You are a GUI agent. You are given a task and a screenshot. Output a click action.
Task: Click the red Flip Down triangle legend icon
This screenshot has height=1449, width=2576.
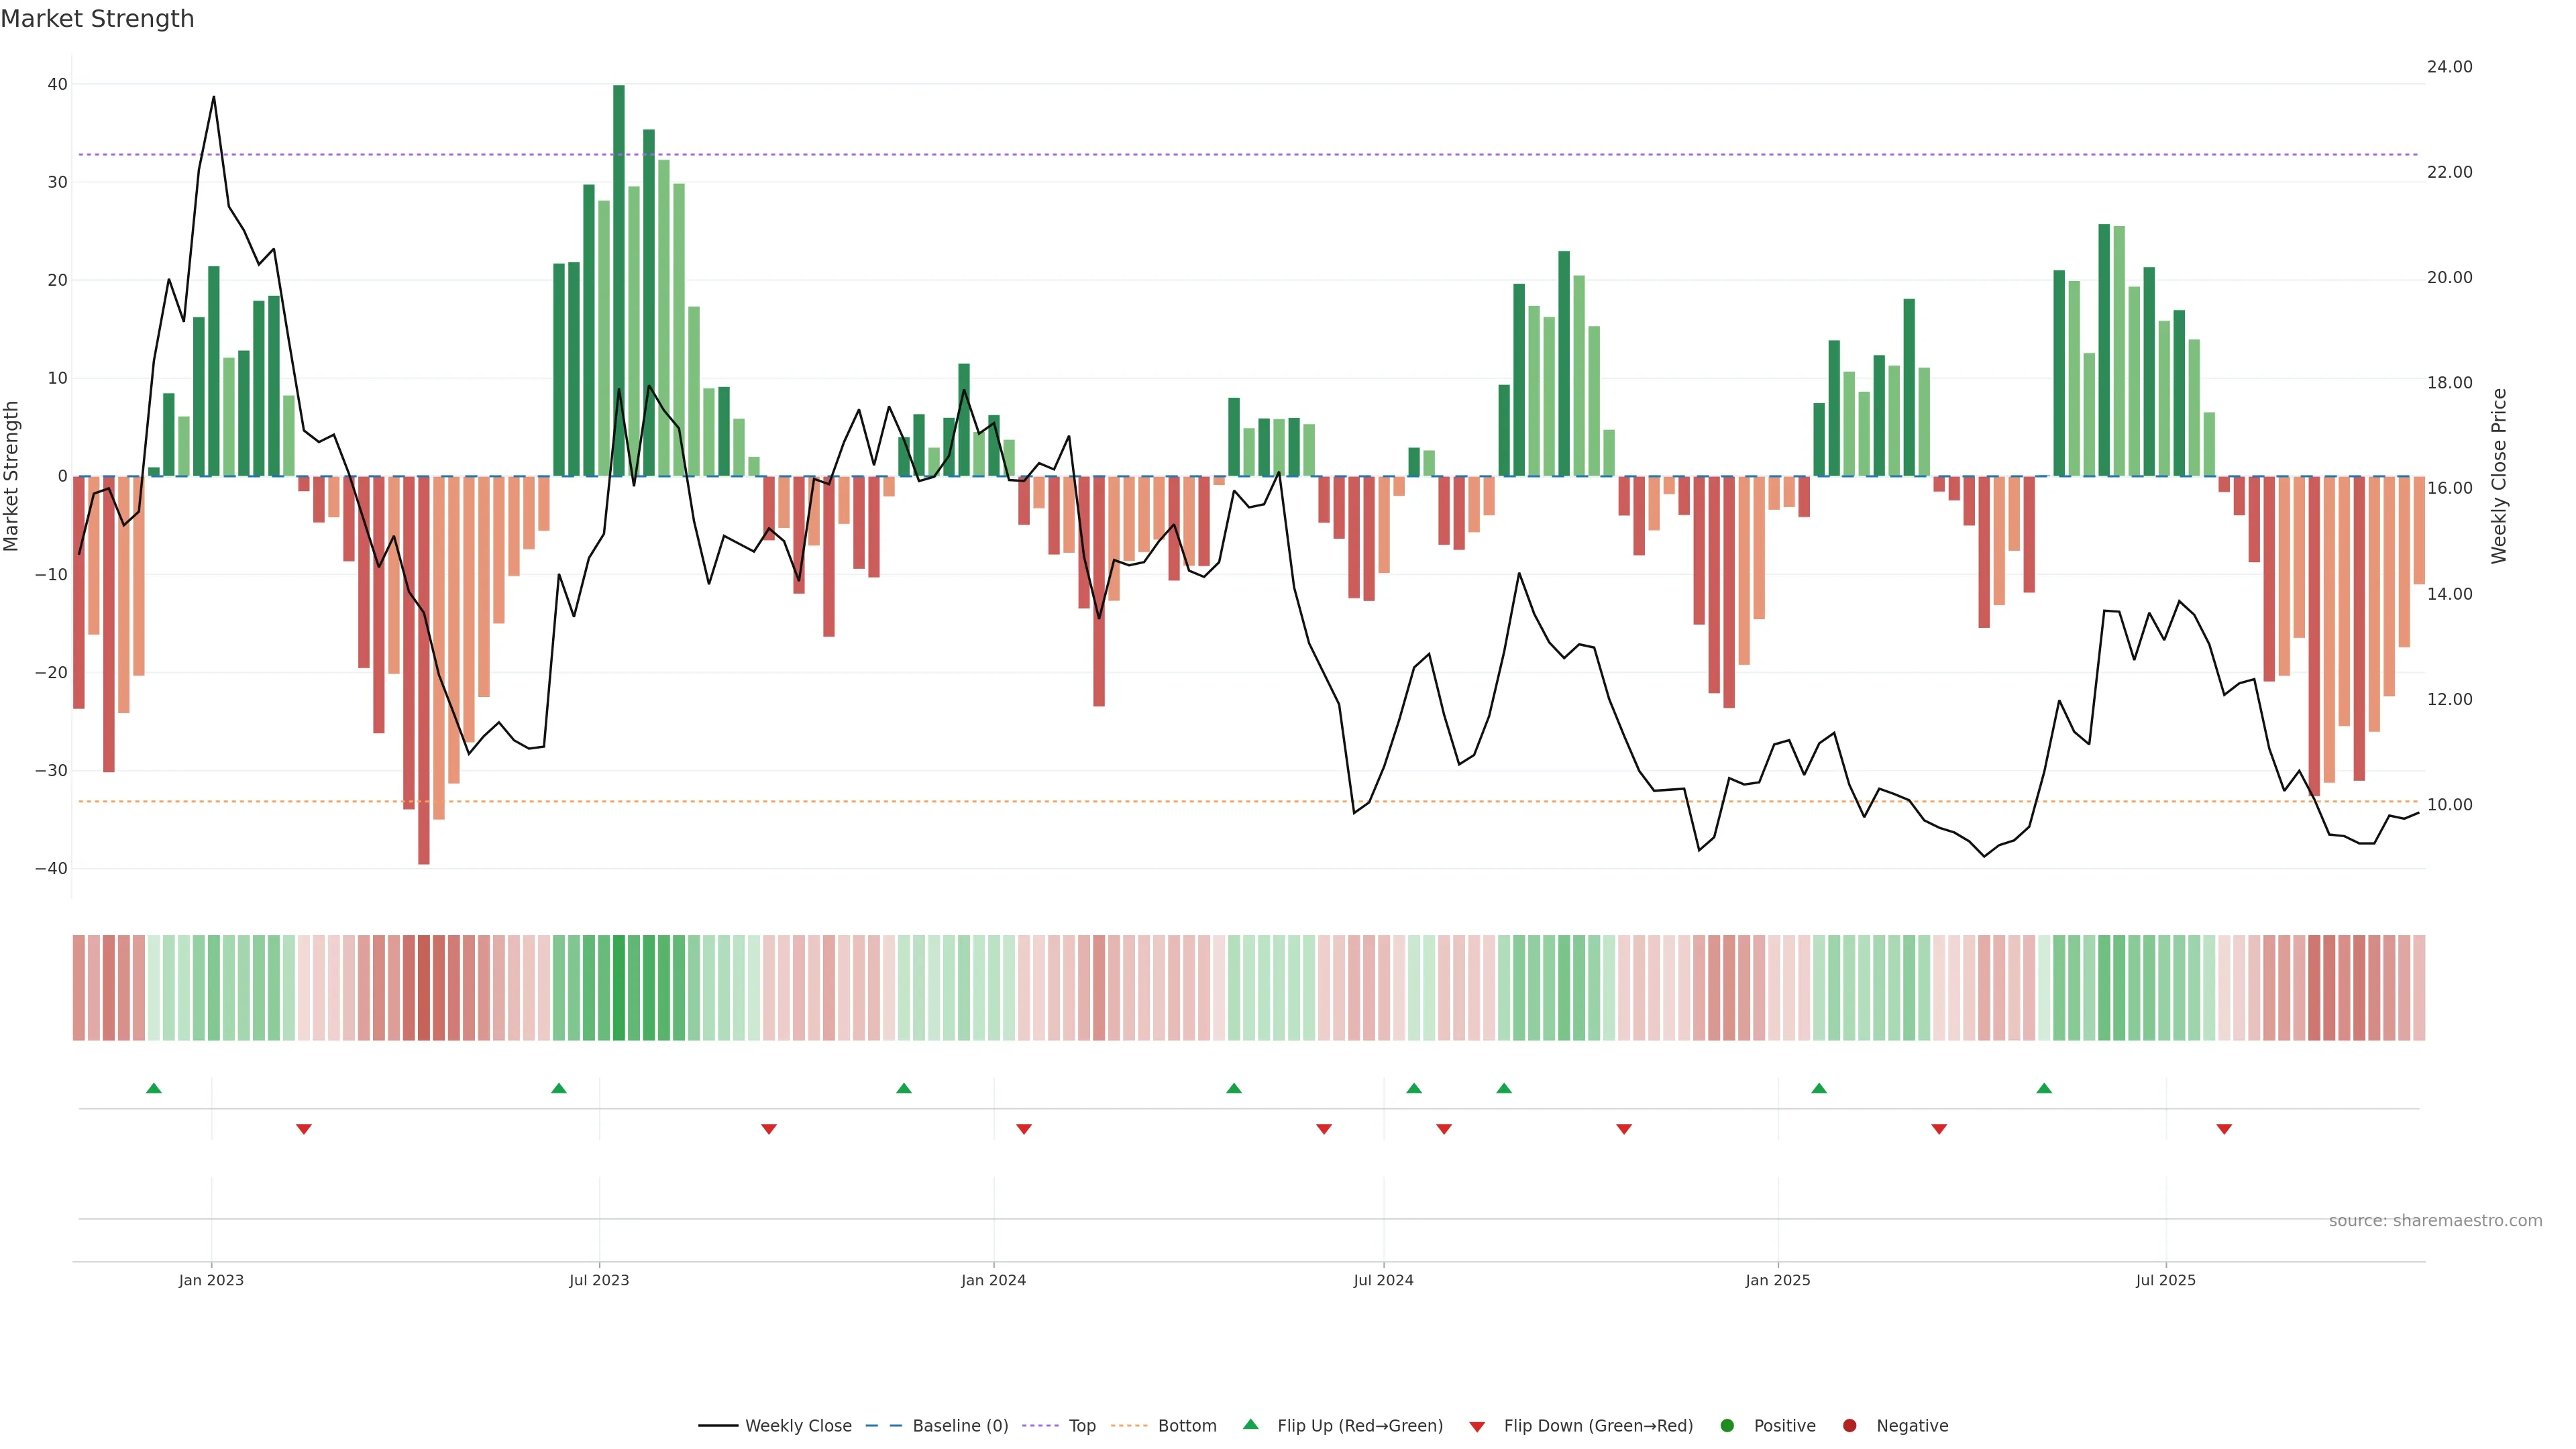1476,1427
